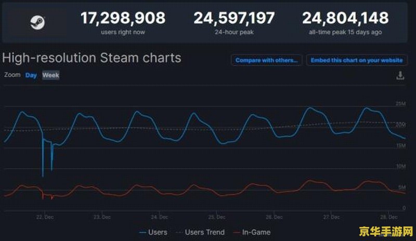Toggle the In-Game series legend entry
This screenshot has height=241, width=416.
pyautogui.click(x=252, y=232)
